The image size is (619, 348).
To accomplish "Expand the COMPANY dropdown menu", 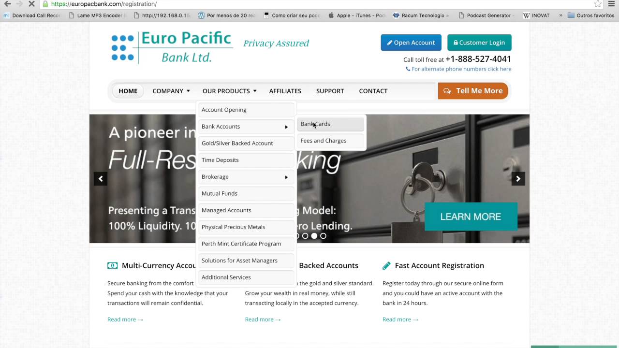I will click(x=171, y=91).
